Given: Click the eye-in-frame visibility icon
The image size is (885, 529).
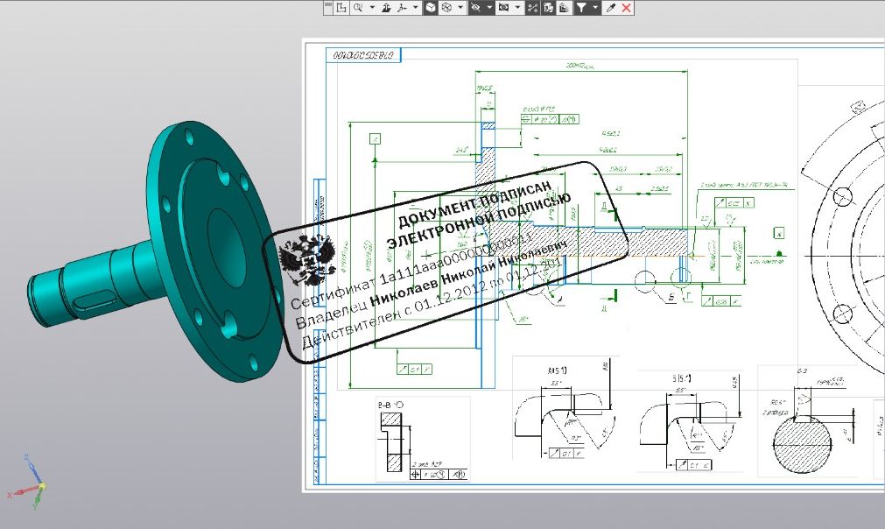Looking at the screenshot, I should [x=503, y=7].
